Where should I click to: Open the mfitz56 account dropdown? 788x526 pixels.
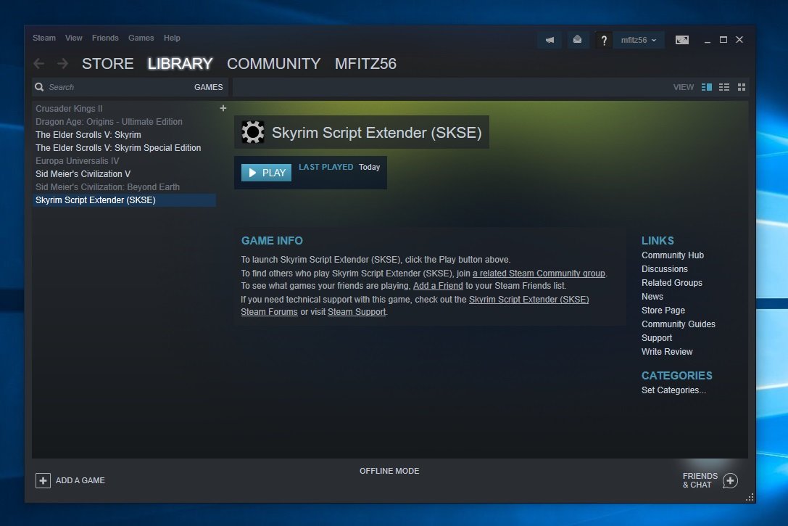pos(639,40)
